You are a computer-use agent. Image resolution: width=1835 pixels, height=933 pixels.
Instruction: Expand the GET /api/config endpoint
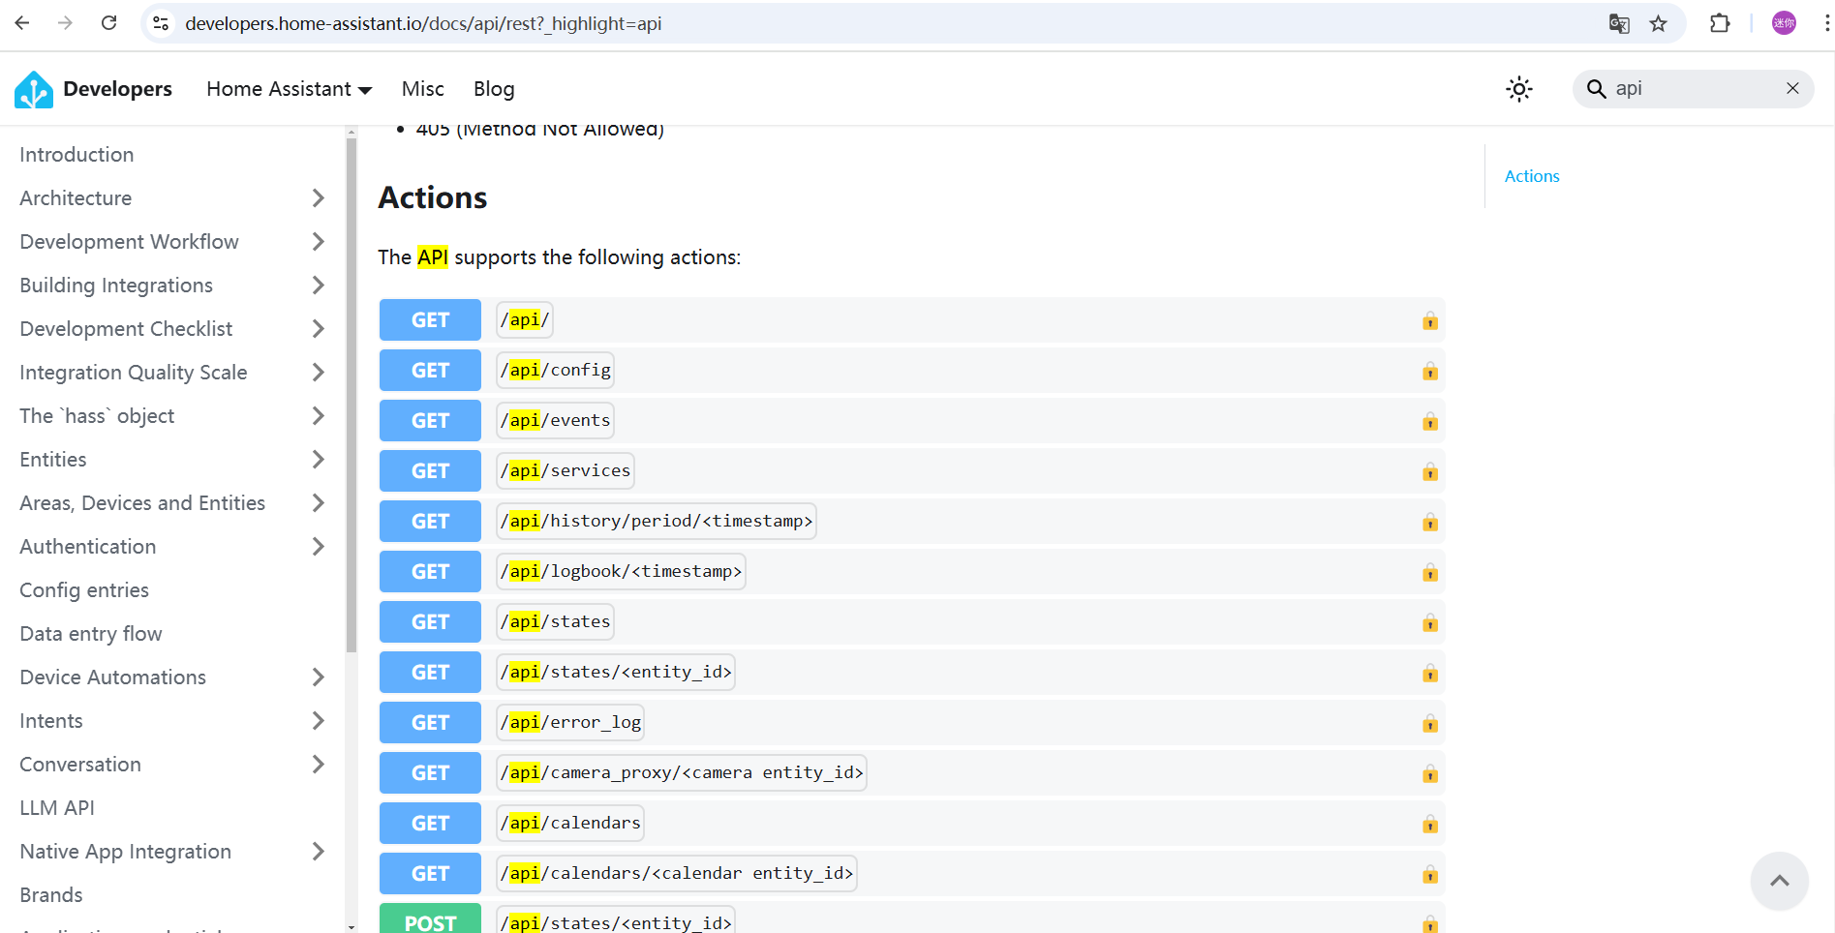[911, 371]
